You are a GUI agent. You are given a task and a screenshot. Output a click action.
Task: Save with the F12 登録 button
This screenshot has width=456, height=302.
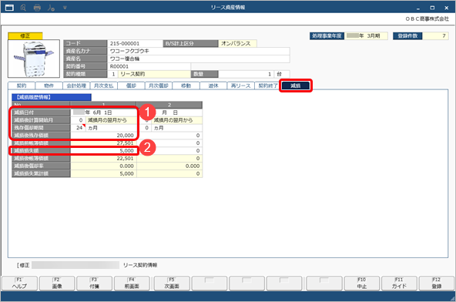437,283
